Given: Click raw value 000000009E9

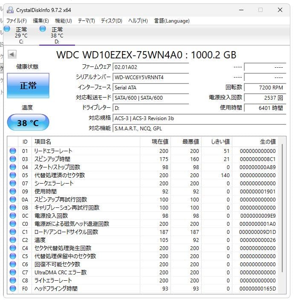Looking at the screenshot, I should 258,216.
